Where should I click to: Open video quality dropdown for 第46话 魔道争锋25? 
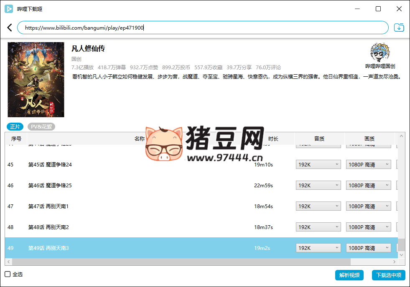[368, 185]
